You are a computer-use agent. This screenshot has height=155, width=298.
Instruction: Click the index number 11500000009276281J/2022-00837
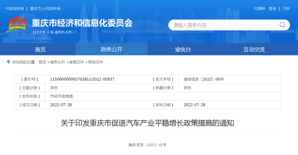tap(82, 79)
